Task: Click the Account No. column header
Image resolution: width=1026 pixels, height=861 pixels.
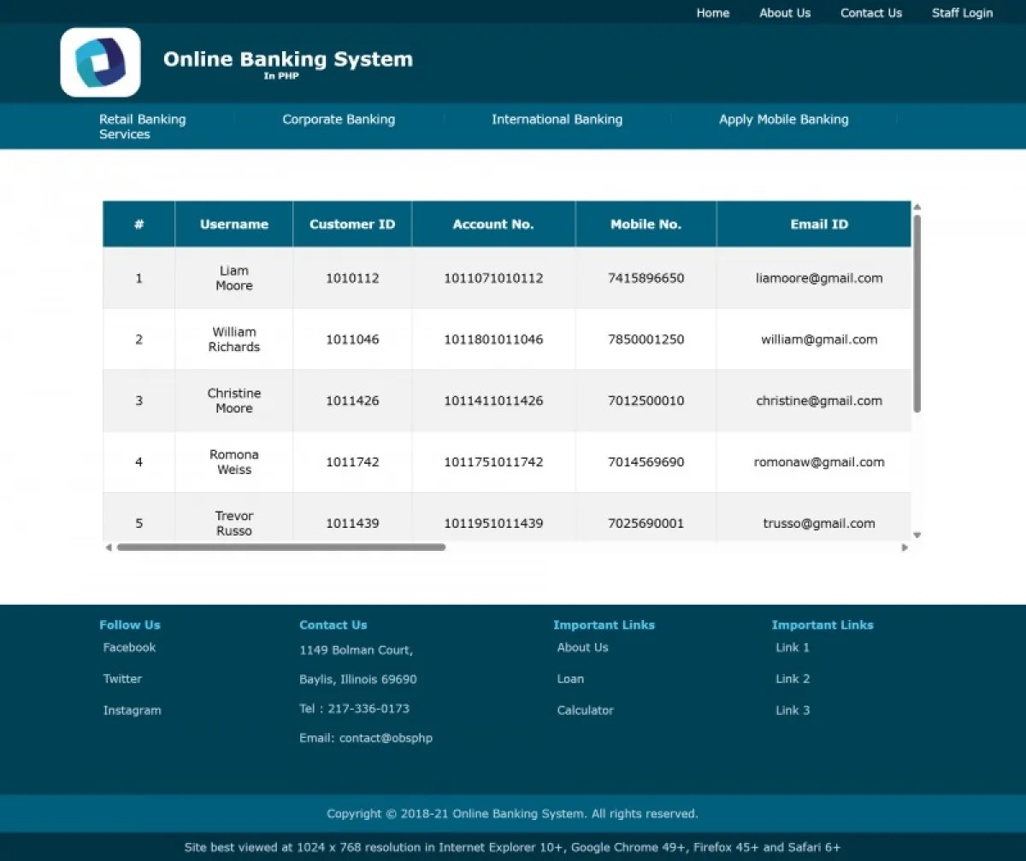Action: [x=493, y=225]
